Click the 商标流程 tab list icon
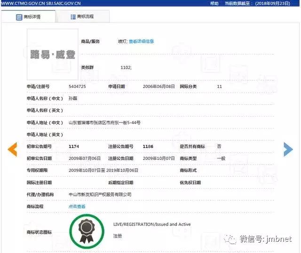The image size is (301, 253). tap(73, 17)
